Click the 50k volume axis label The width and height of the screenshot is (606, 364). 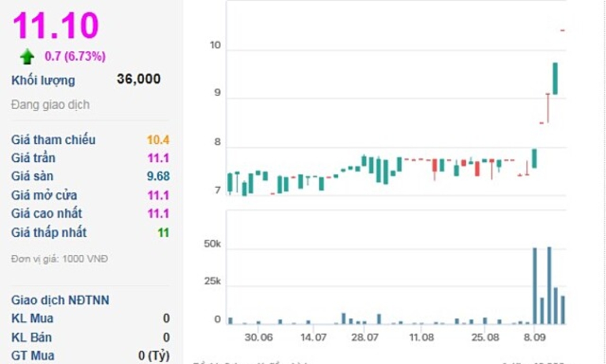pos(212,244)
